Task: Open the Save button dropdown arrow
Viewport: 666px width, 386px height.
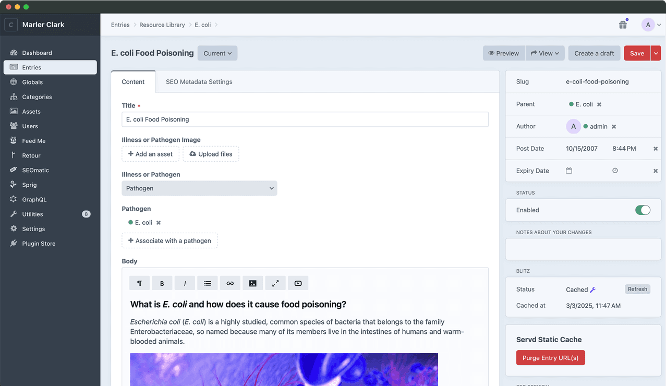Action: [x=656, y=53]
